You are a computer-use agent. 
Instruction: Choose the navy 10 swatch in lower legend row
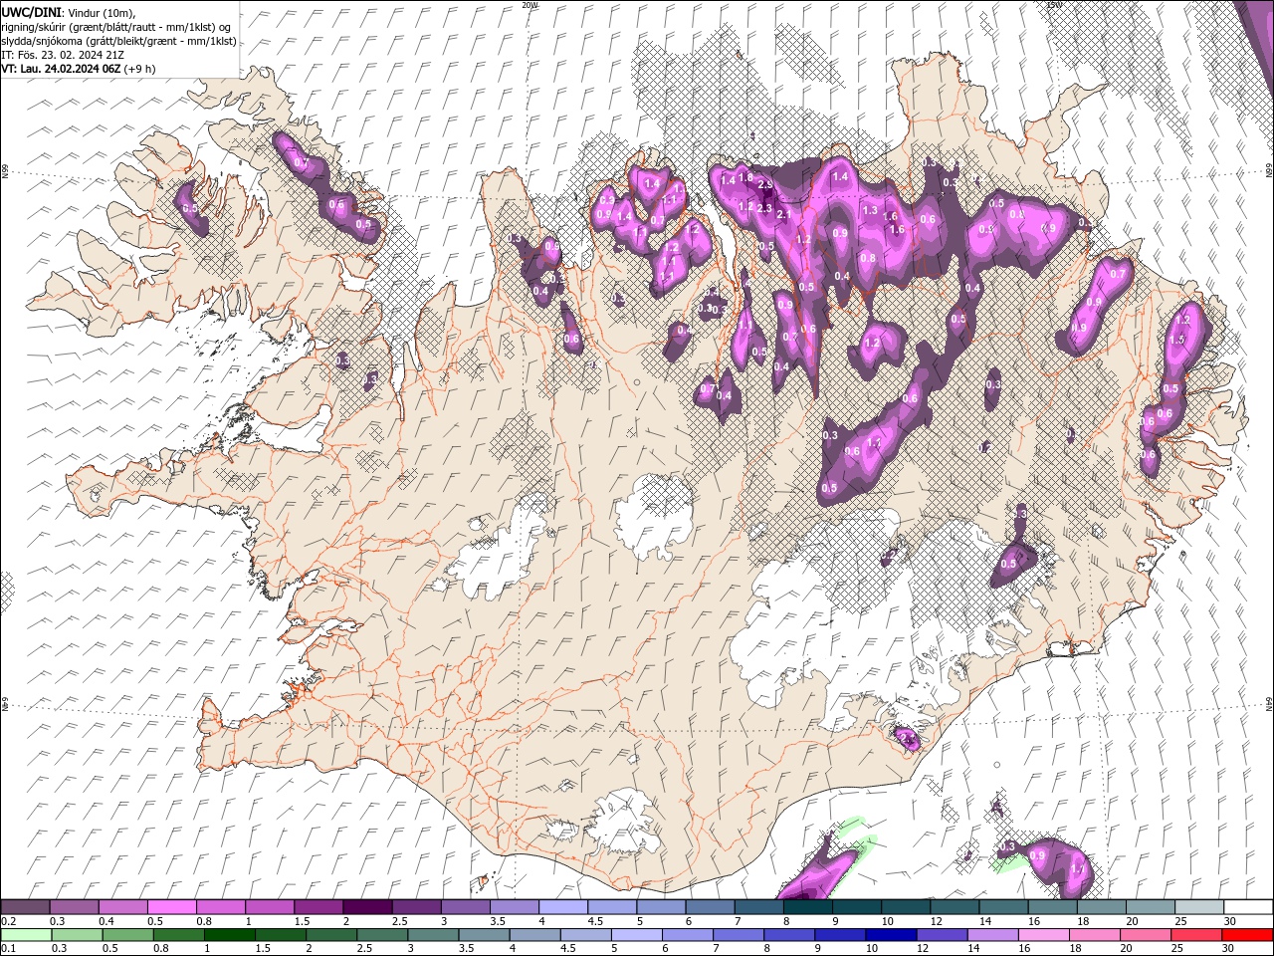coord(891,935)
